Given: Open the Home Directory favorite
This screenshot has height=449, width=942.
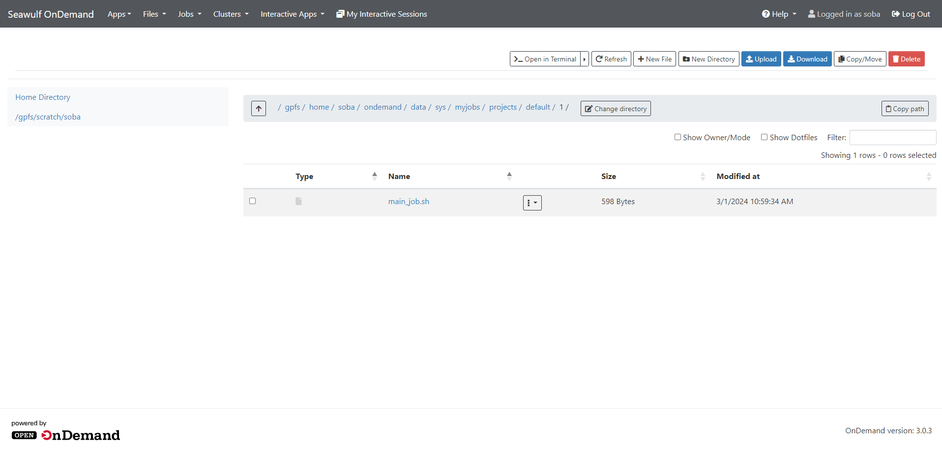Looking at the screenshot, I should [x=43, y=97].
